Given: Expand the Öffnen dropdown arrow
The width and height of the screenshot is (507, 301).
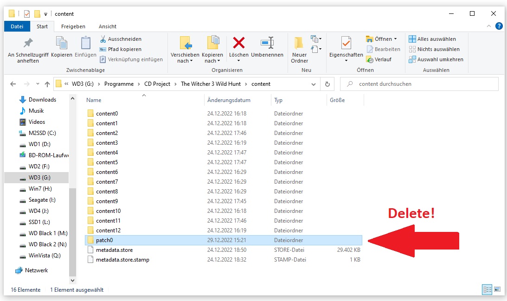Looking at the screenshot, I should coord(395,39).
